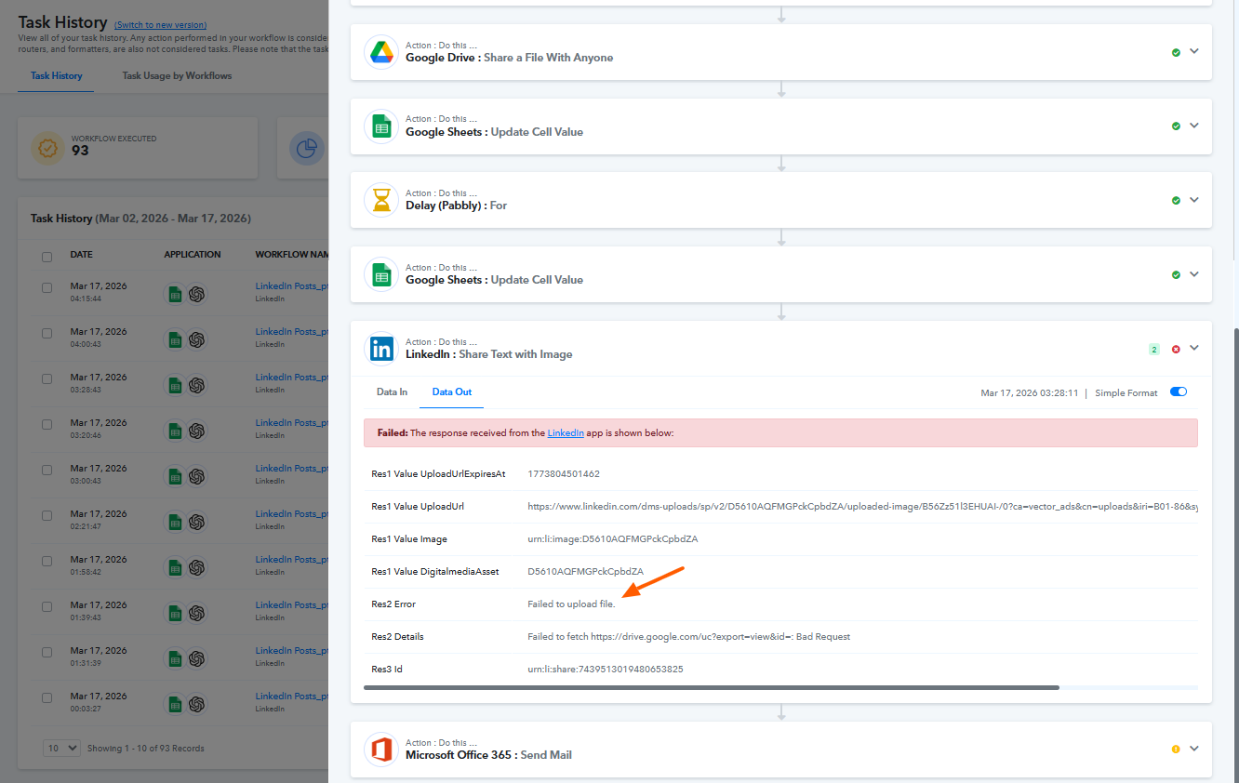Toggle the Simple Format switch
The image size is (1239, 783).
click(x=1178, y=392)
